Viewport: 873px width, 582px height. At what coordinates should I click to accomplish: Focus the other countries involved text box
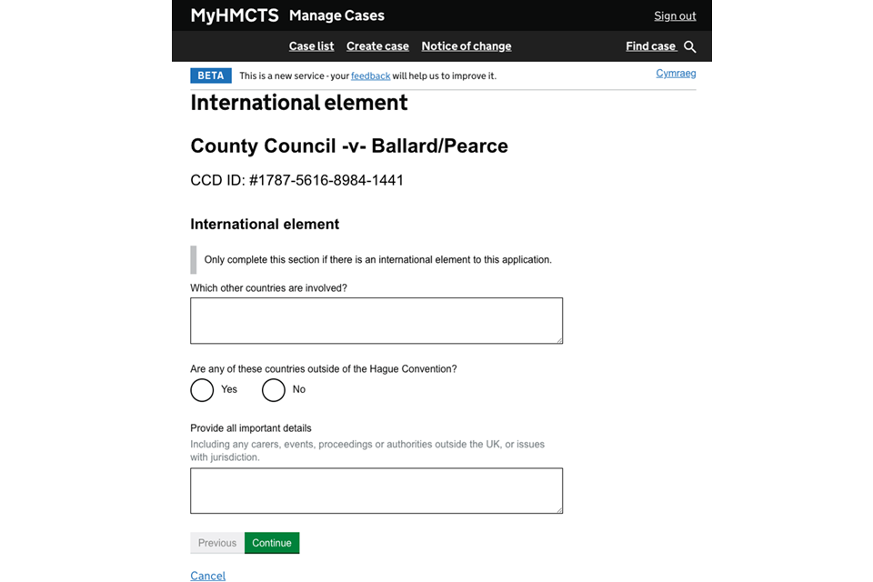[376, 321]
